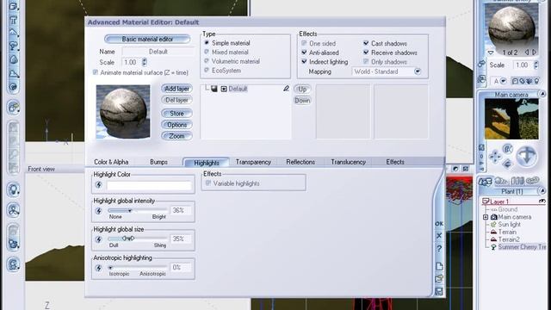Click the function bolt icon for Anisotropic highlighting

point(99,268)
